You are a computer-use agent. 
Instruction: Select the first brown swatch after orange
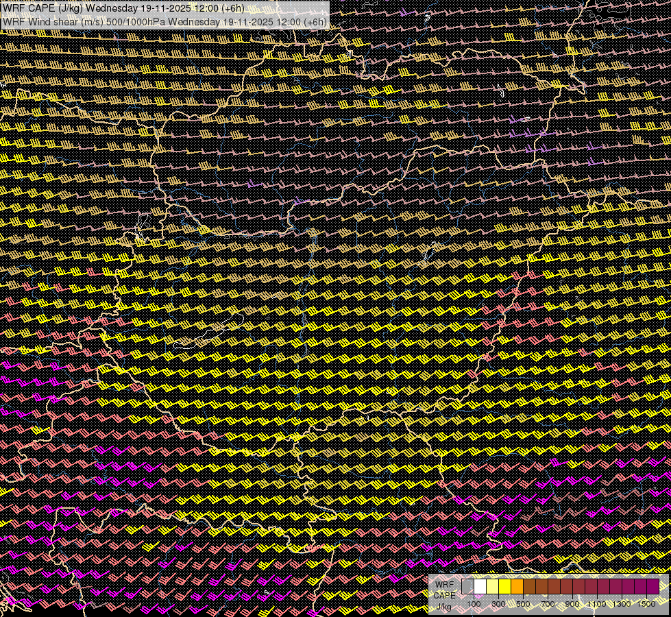pyautogui.click(x=529, y=587)
